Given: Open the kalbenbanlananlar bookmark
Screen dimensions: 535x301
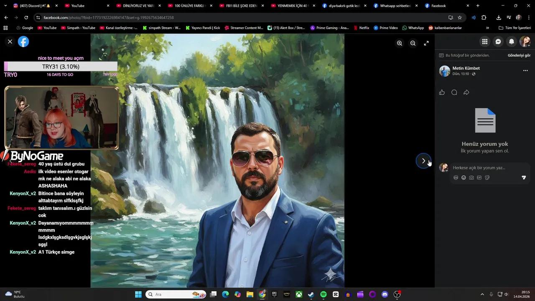Looking at the screenshot, I should (x=445, y=28).
